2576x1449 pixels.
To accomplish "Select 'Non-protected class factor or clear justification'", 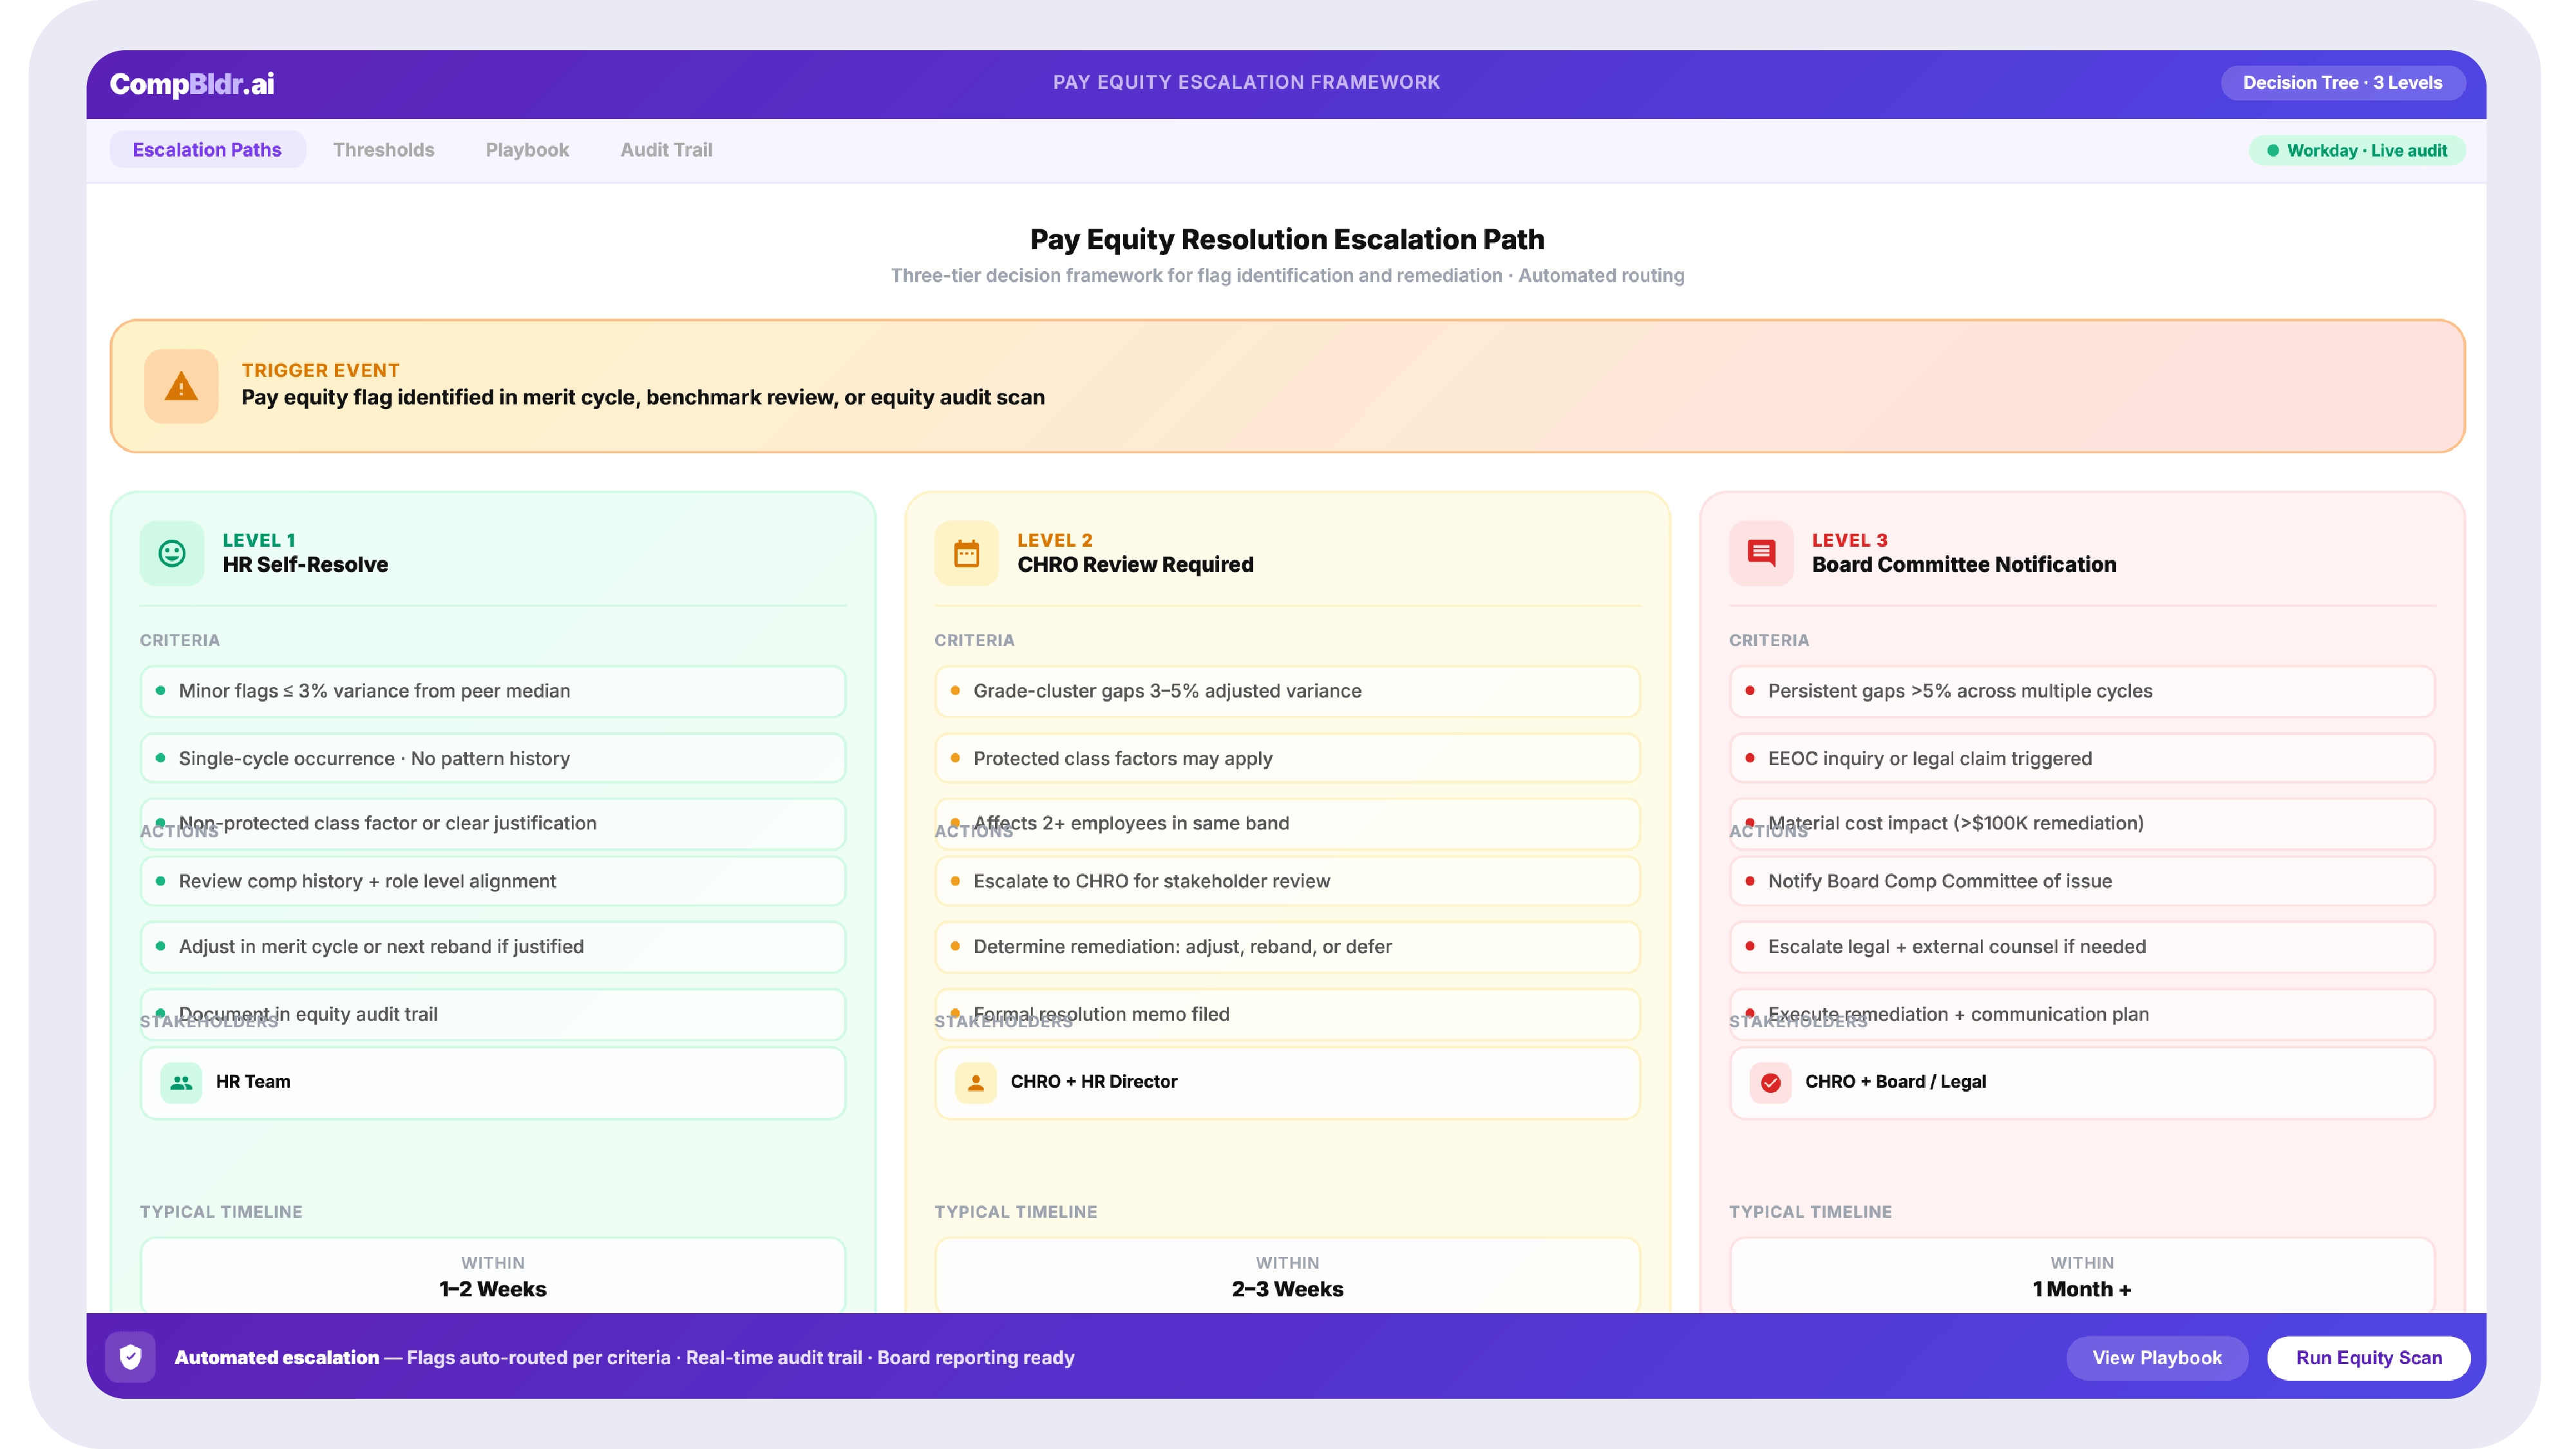I will [493, 823].
